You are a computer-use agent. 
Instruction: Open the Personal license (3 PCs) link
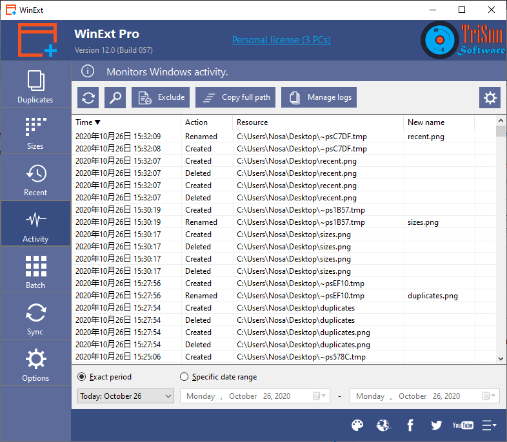pyautogui.click(x=281, y=40)
